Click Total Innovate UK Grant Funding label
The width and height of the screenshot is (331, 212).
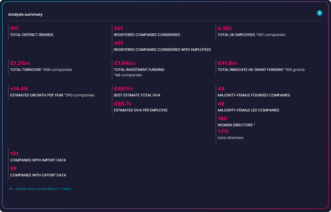click(251, 70)
